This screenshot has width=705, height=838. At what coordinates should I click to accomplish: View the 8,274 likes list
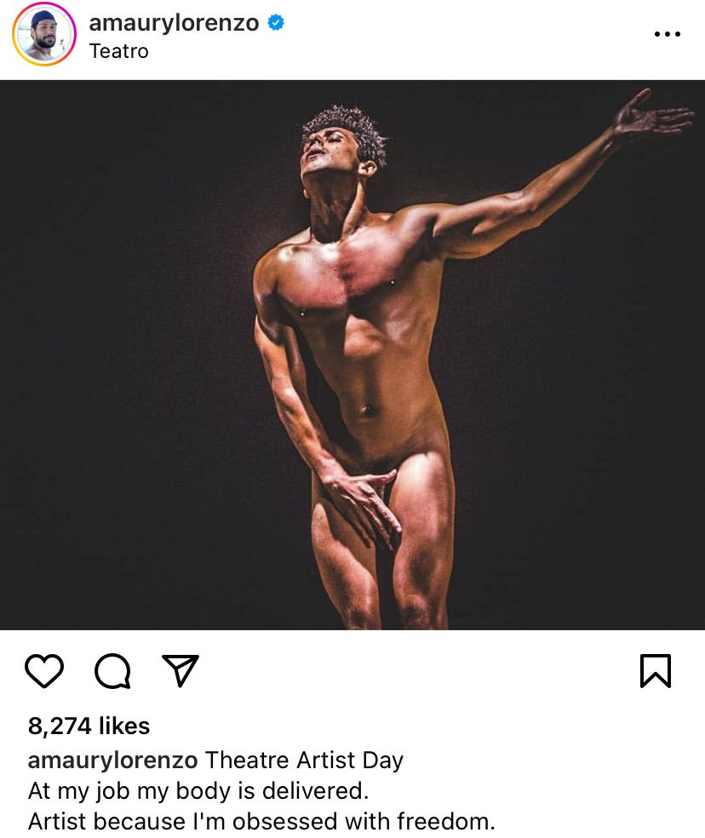[89, 726]
